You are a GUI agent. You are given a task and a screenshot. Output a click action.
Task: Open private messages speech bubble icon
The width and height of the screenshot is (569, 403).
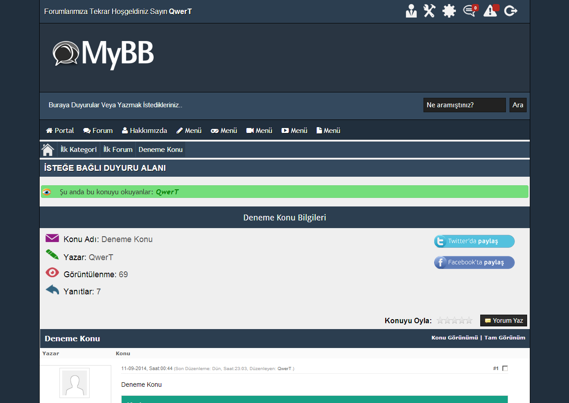(469, 11)
